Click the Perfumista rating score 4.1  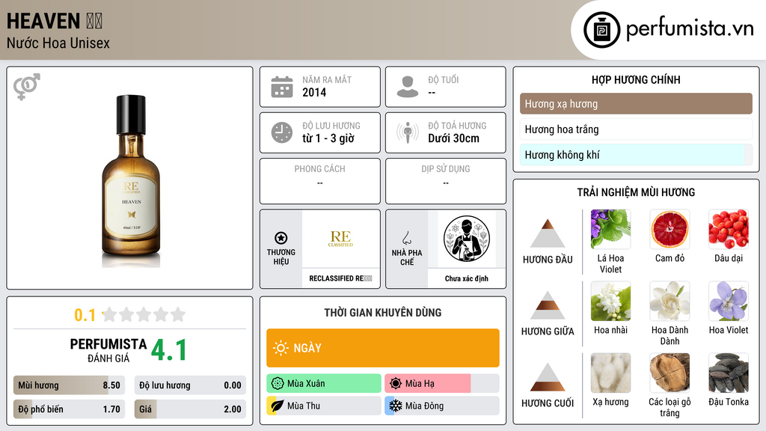coord(168,349)
